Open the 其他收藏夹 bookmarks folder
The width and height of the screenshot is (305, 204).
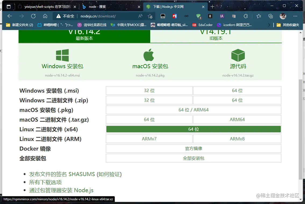point(288,25)
